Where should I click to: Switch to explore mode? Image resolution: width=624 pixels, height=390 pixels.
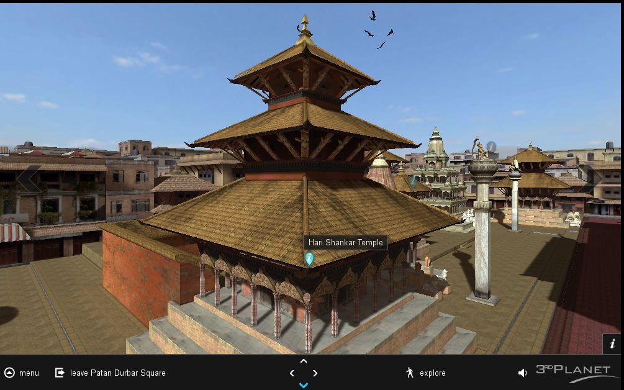(x=426, y=373)
